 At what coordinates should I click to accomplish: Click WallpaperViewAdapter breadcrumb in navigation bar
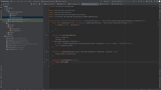point(48,1)
